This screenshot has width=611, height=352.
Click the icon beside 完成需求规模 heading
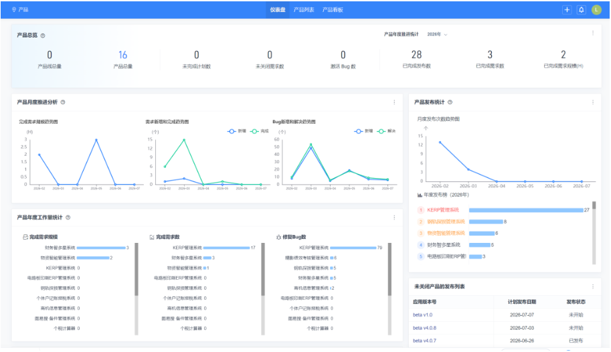[25, 237]
